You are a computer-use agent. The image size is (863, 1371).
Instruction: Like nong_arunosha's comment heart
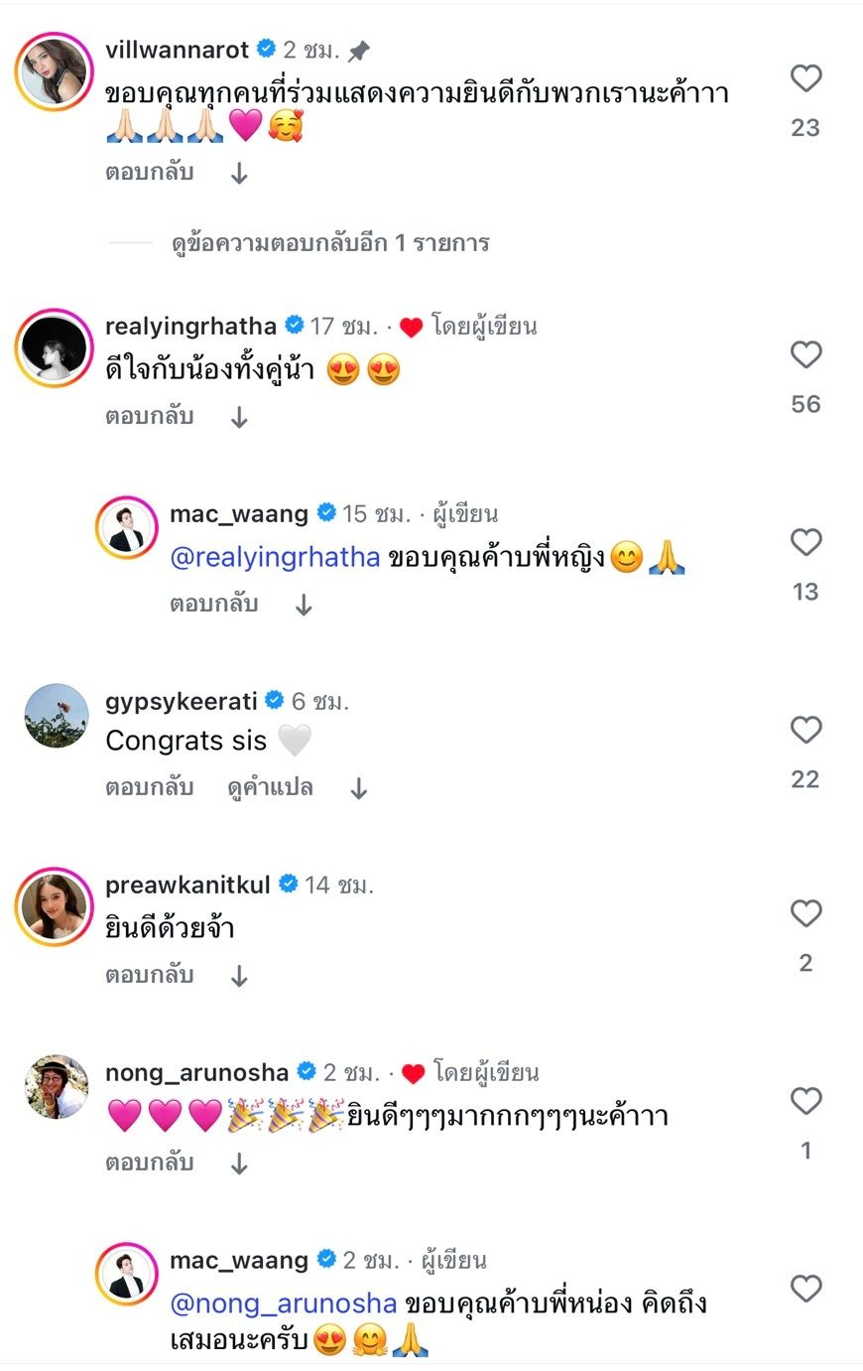pos(805,1101)
